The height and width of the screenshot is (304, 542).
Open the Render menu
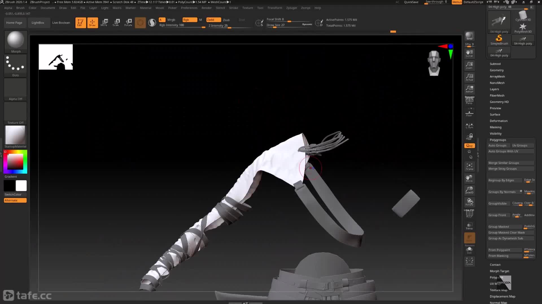click(x=207, y=8)
